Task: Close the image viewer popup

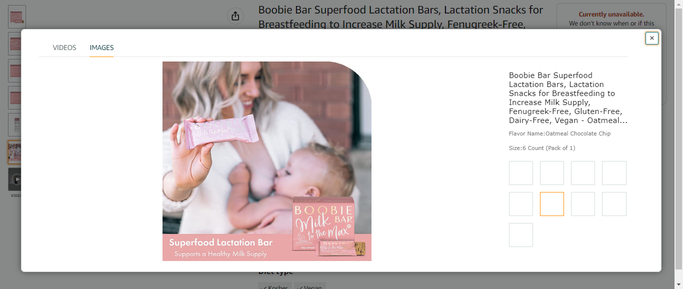Action: [x=651, y=38]
